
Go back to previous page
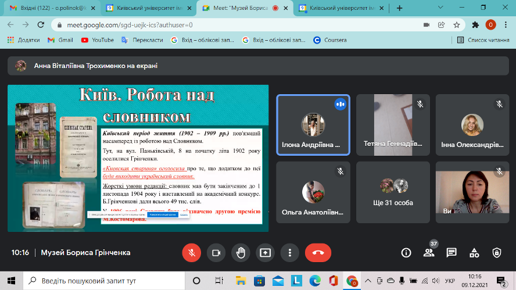point(10,24)
